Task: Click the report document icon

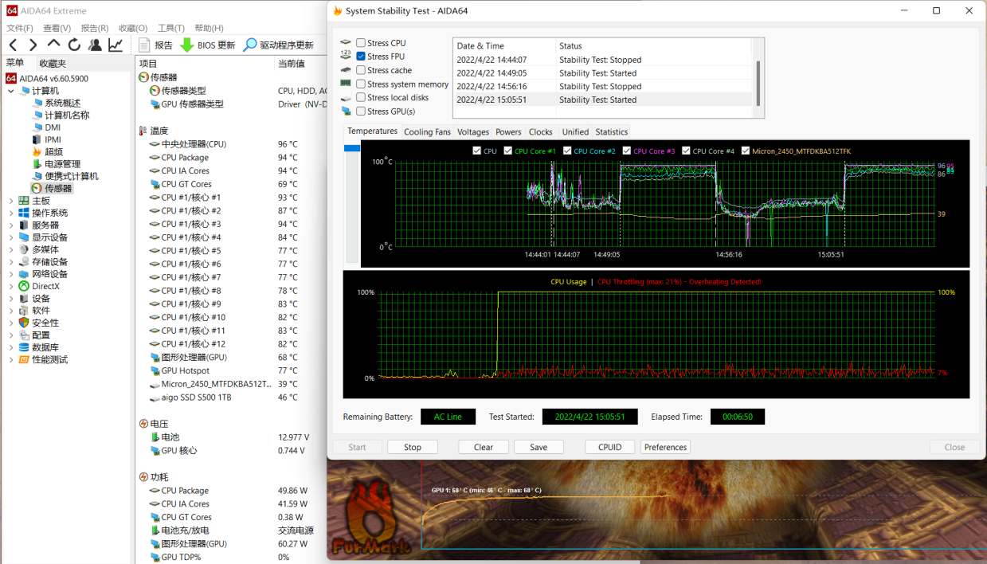Action: pyautogui.click(x=144, y=45)
